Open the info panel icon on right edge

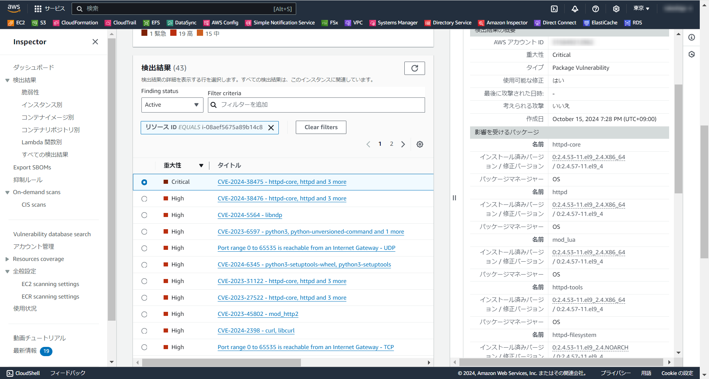pos(692,37)
